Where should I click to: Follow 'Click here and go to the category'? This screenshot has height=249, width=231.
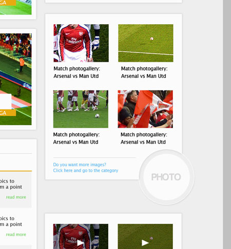tap(86, 170)
